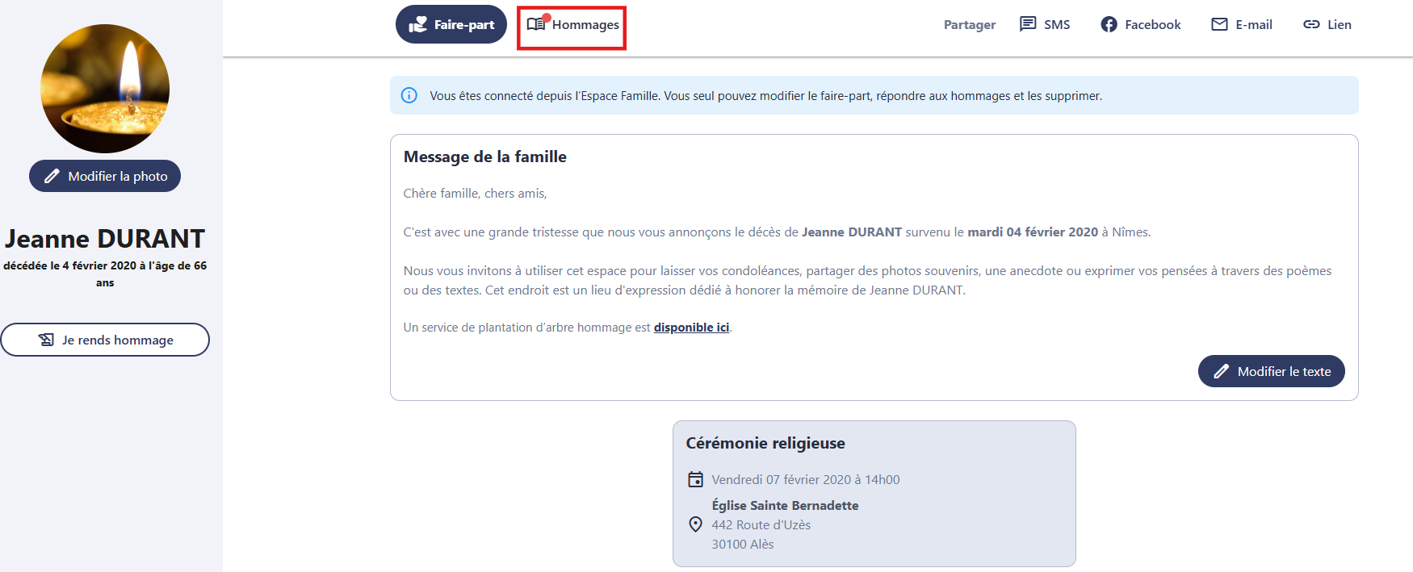The width and height of the screenshot is (1413, 572).
Task: Click the ceremony calendar icon
Action: coord(695,479)
